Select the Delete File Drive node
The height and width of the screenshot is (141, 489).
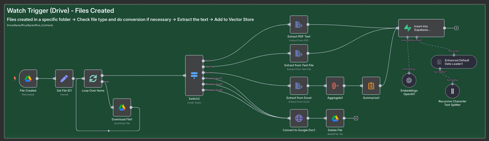pos(335,118)
